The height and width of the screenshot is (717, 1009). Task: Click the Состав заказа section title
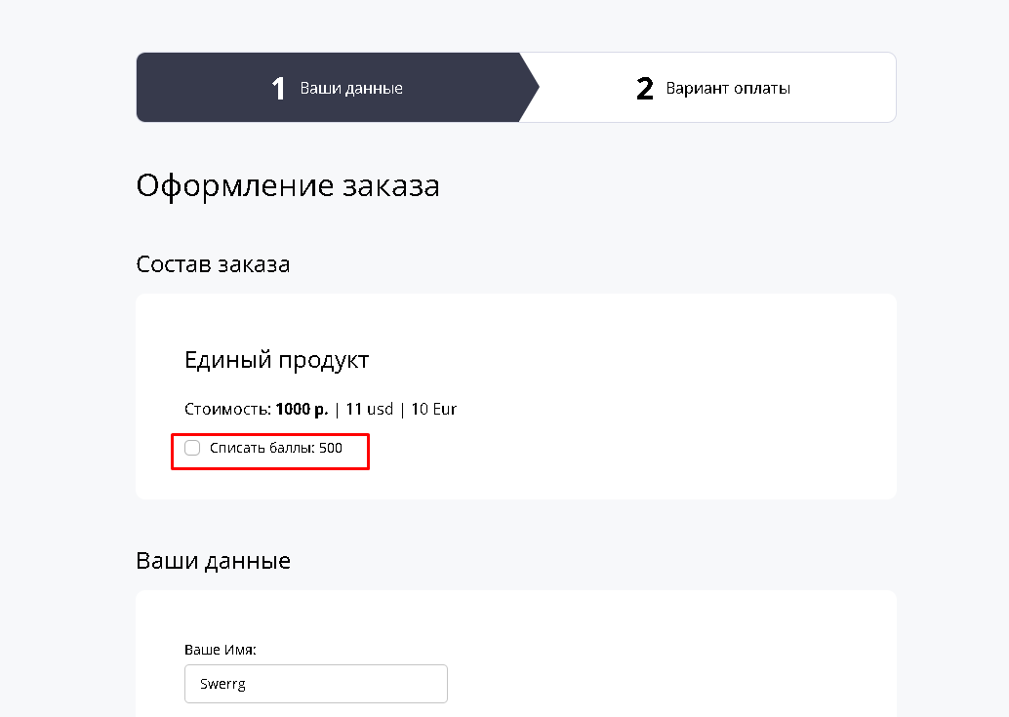(x=213, y=264)
